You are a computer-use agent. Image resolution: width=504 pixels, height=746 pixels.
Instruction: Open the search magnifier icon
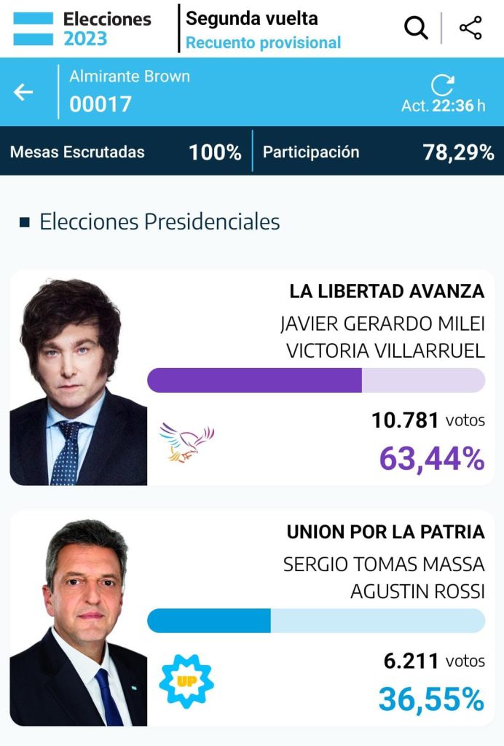416,28
